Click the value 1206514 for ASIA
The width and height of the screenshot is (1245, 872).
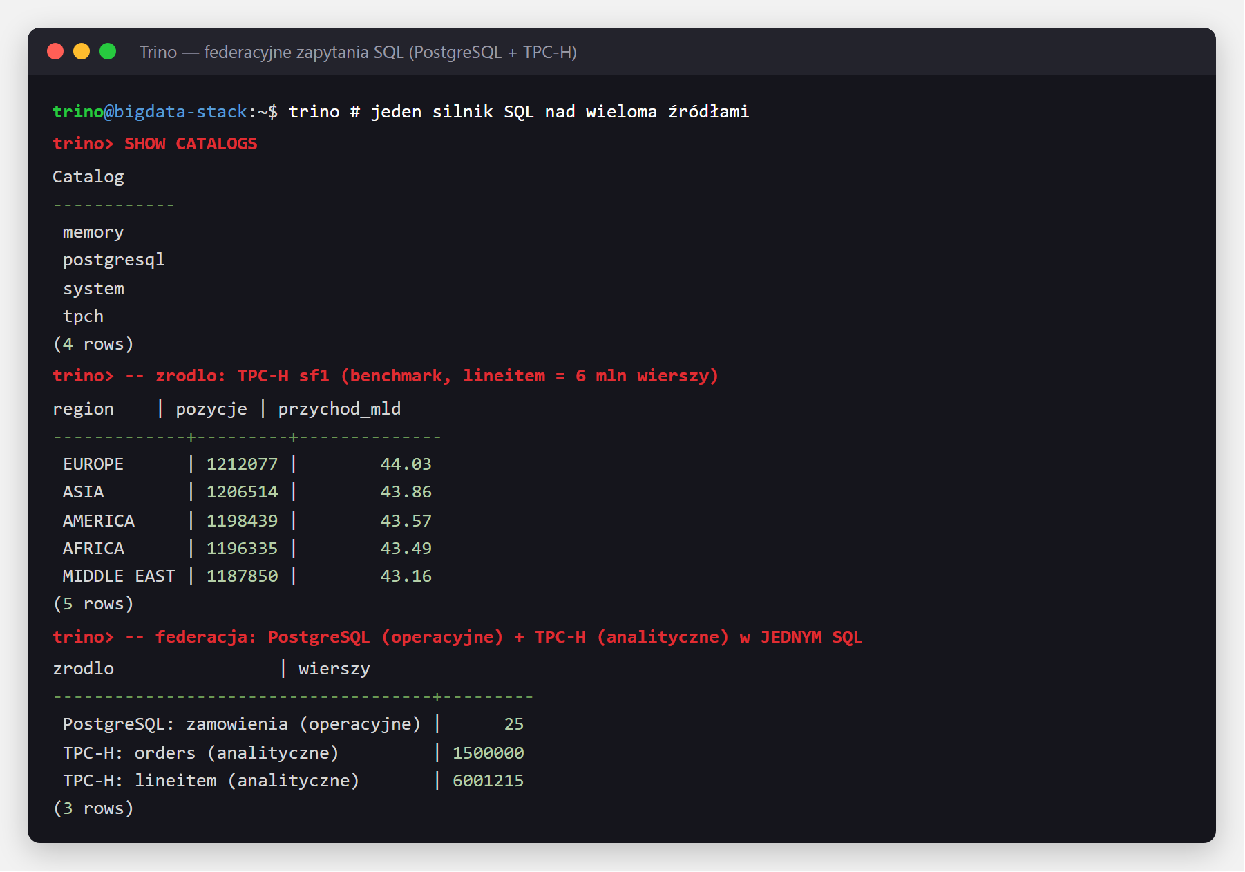(x=242, y=492)
